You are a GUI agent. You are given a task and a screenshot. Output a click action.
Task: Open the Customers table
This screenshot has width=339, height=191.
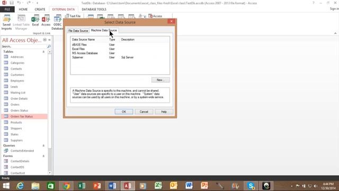(x=17, y=75)
